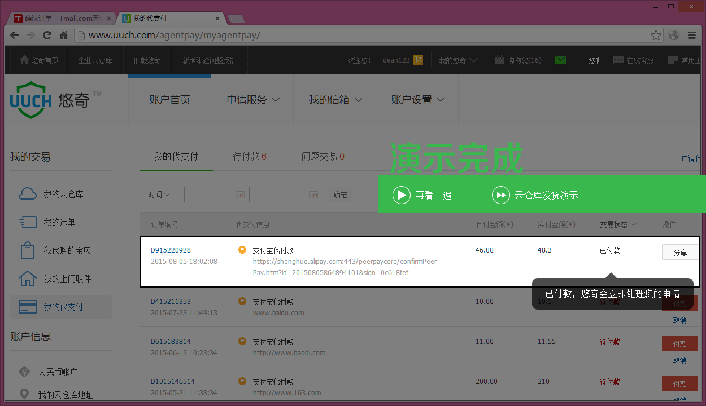Open the green mail envelope icon
Viewport: 706px width, 406px height.
[x=560, y=60]
